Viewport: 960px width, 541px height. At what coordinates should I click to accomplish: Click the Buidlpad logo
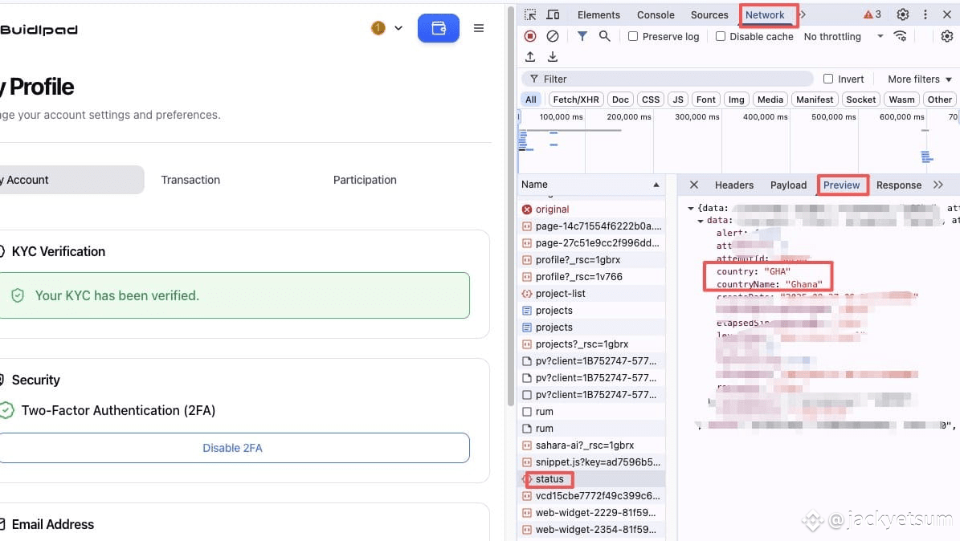click(x=38, y=30)
